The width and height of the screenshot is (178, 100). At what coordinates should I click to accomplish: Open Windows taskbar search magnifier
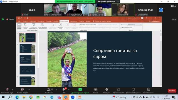(10, 97)
